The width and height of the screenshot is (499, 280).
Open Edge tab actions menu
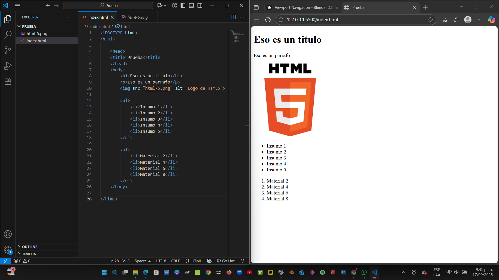[256, 8]
